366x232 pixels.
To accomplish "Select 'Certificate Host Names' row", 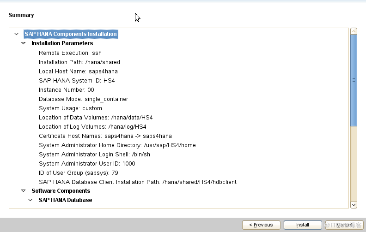I will point(105,136).
